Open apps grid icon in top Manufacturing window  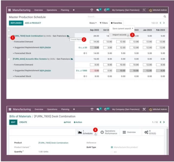[10, 10]
